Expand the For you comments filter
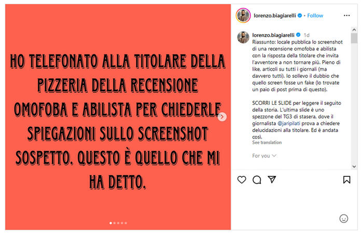 (264, 156)
